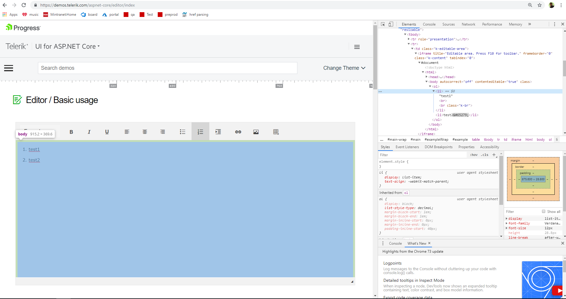Click the Progress logo
The width and height of the screenshot is (566, 299).
tap(23, 28)
